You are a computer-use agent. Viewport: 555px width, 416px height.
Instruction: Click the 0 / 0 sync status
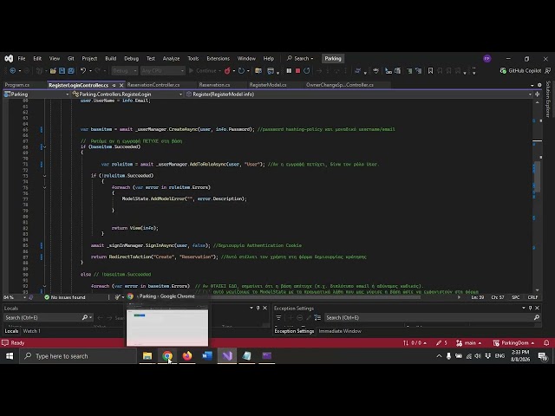pyautogui.click(x=415, y=343)
